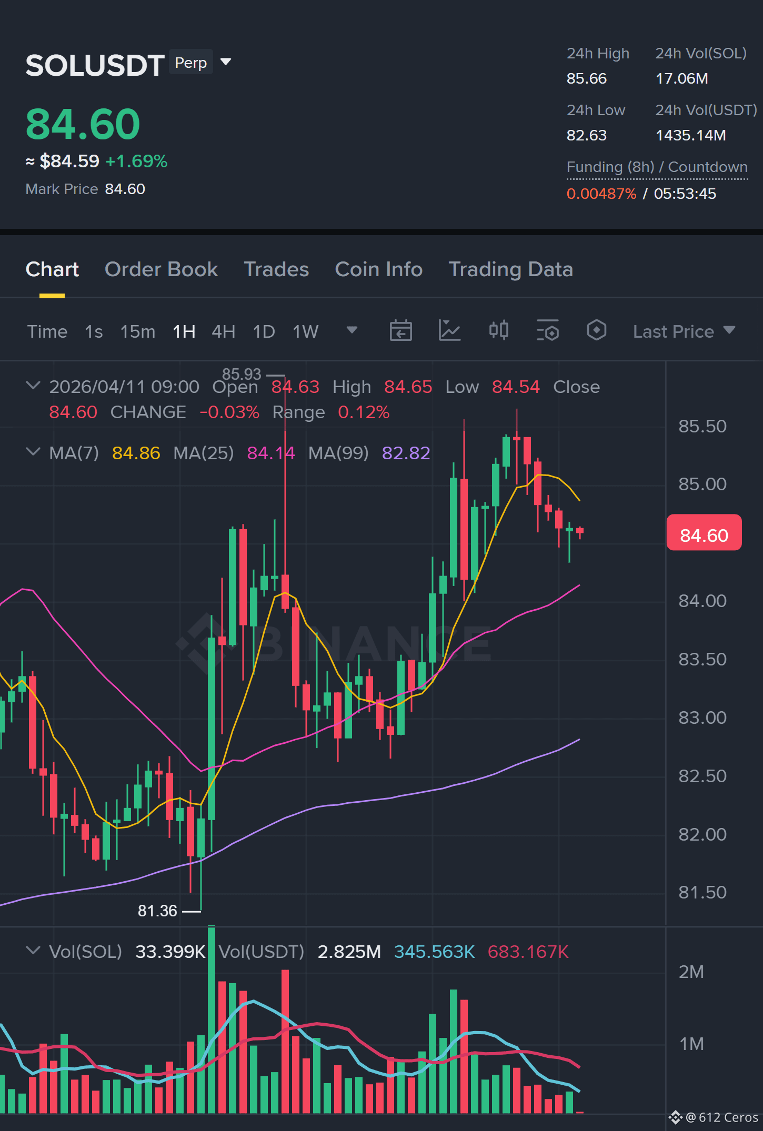Tap the Perp contract type badge

[x=190, y=62]
